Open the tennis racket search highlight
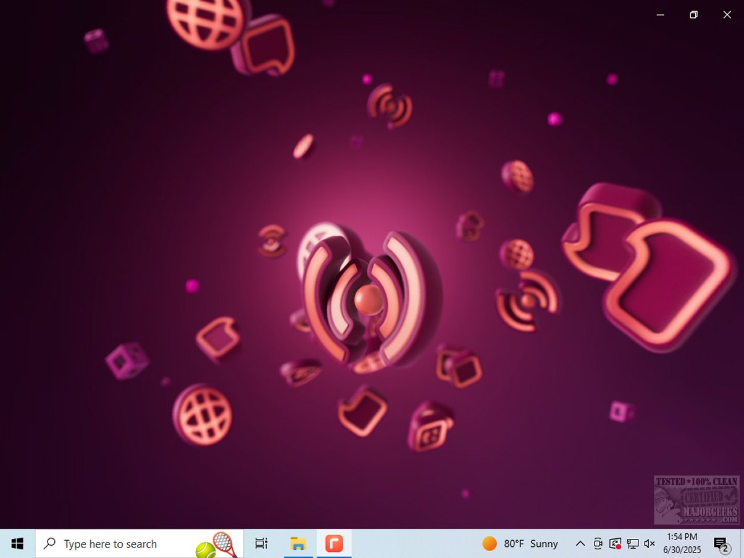This screenshot has height=558, width=744. click(x=217, y=544)
